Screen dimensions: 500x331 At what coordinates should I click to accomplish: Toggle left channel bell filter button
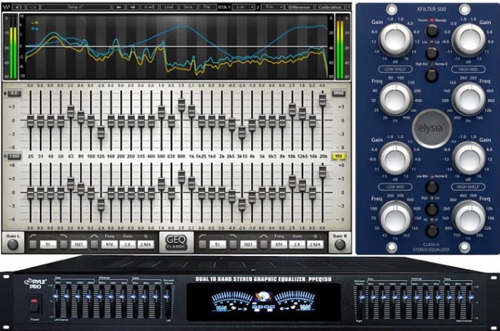click(x=94, y=244)
